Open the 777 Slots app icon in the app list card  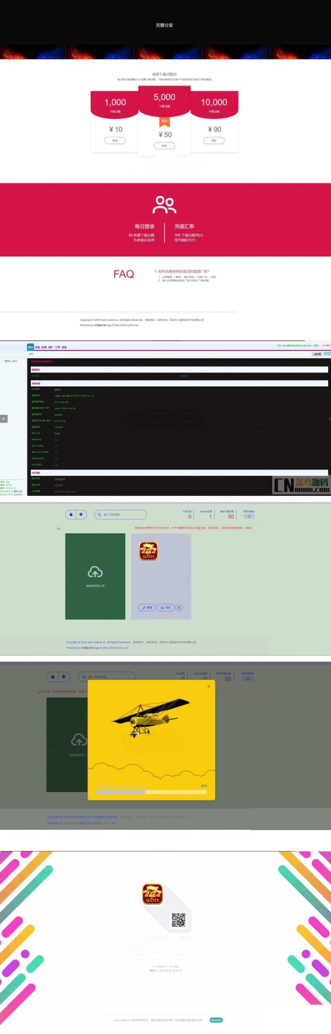[149, 551]
